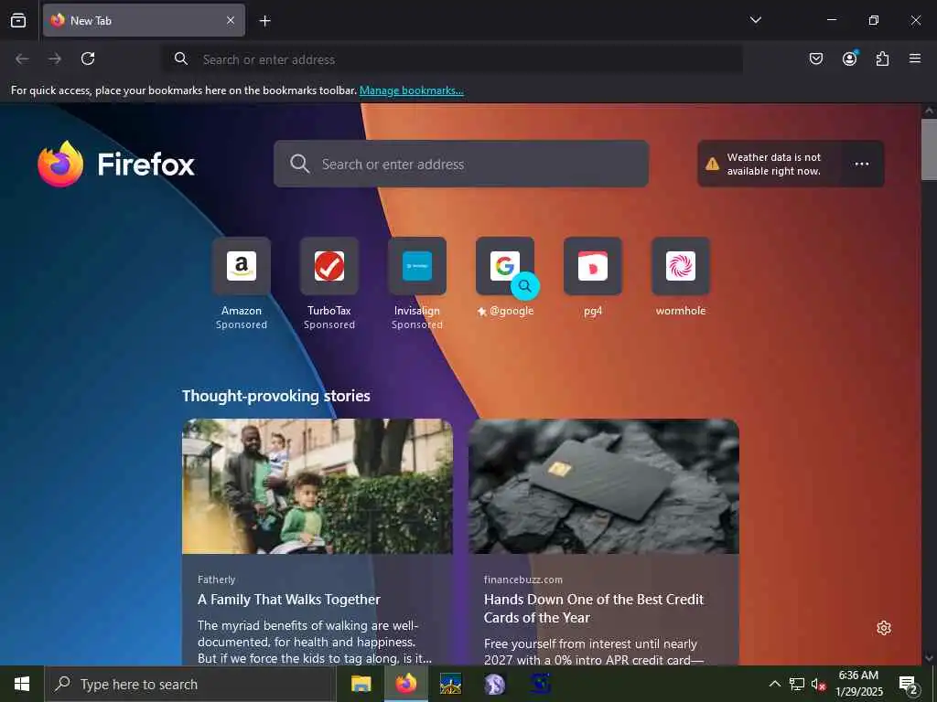This screenshot has height=702, width=937.
Task: Close the New Tab tab
Action: point(231,20)
